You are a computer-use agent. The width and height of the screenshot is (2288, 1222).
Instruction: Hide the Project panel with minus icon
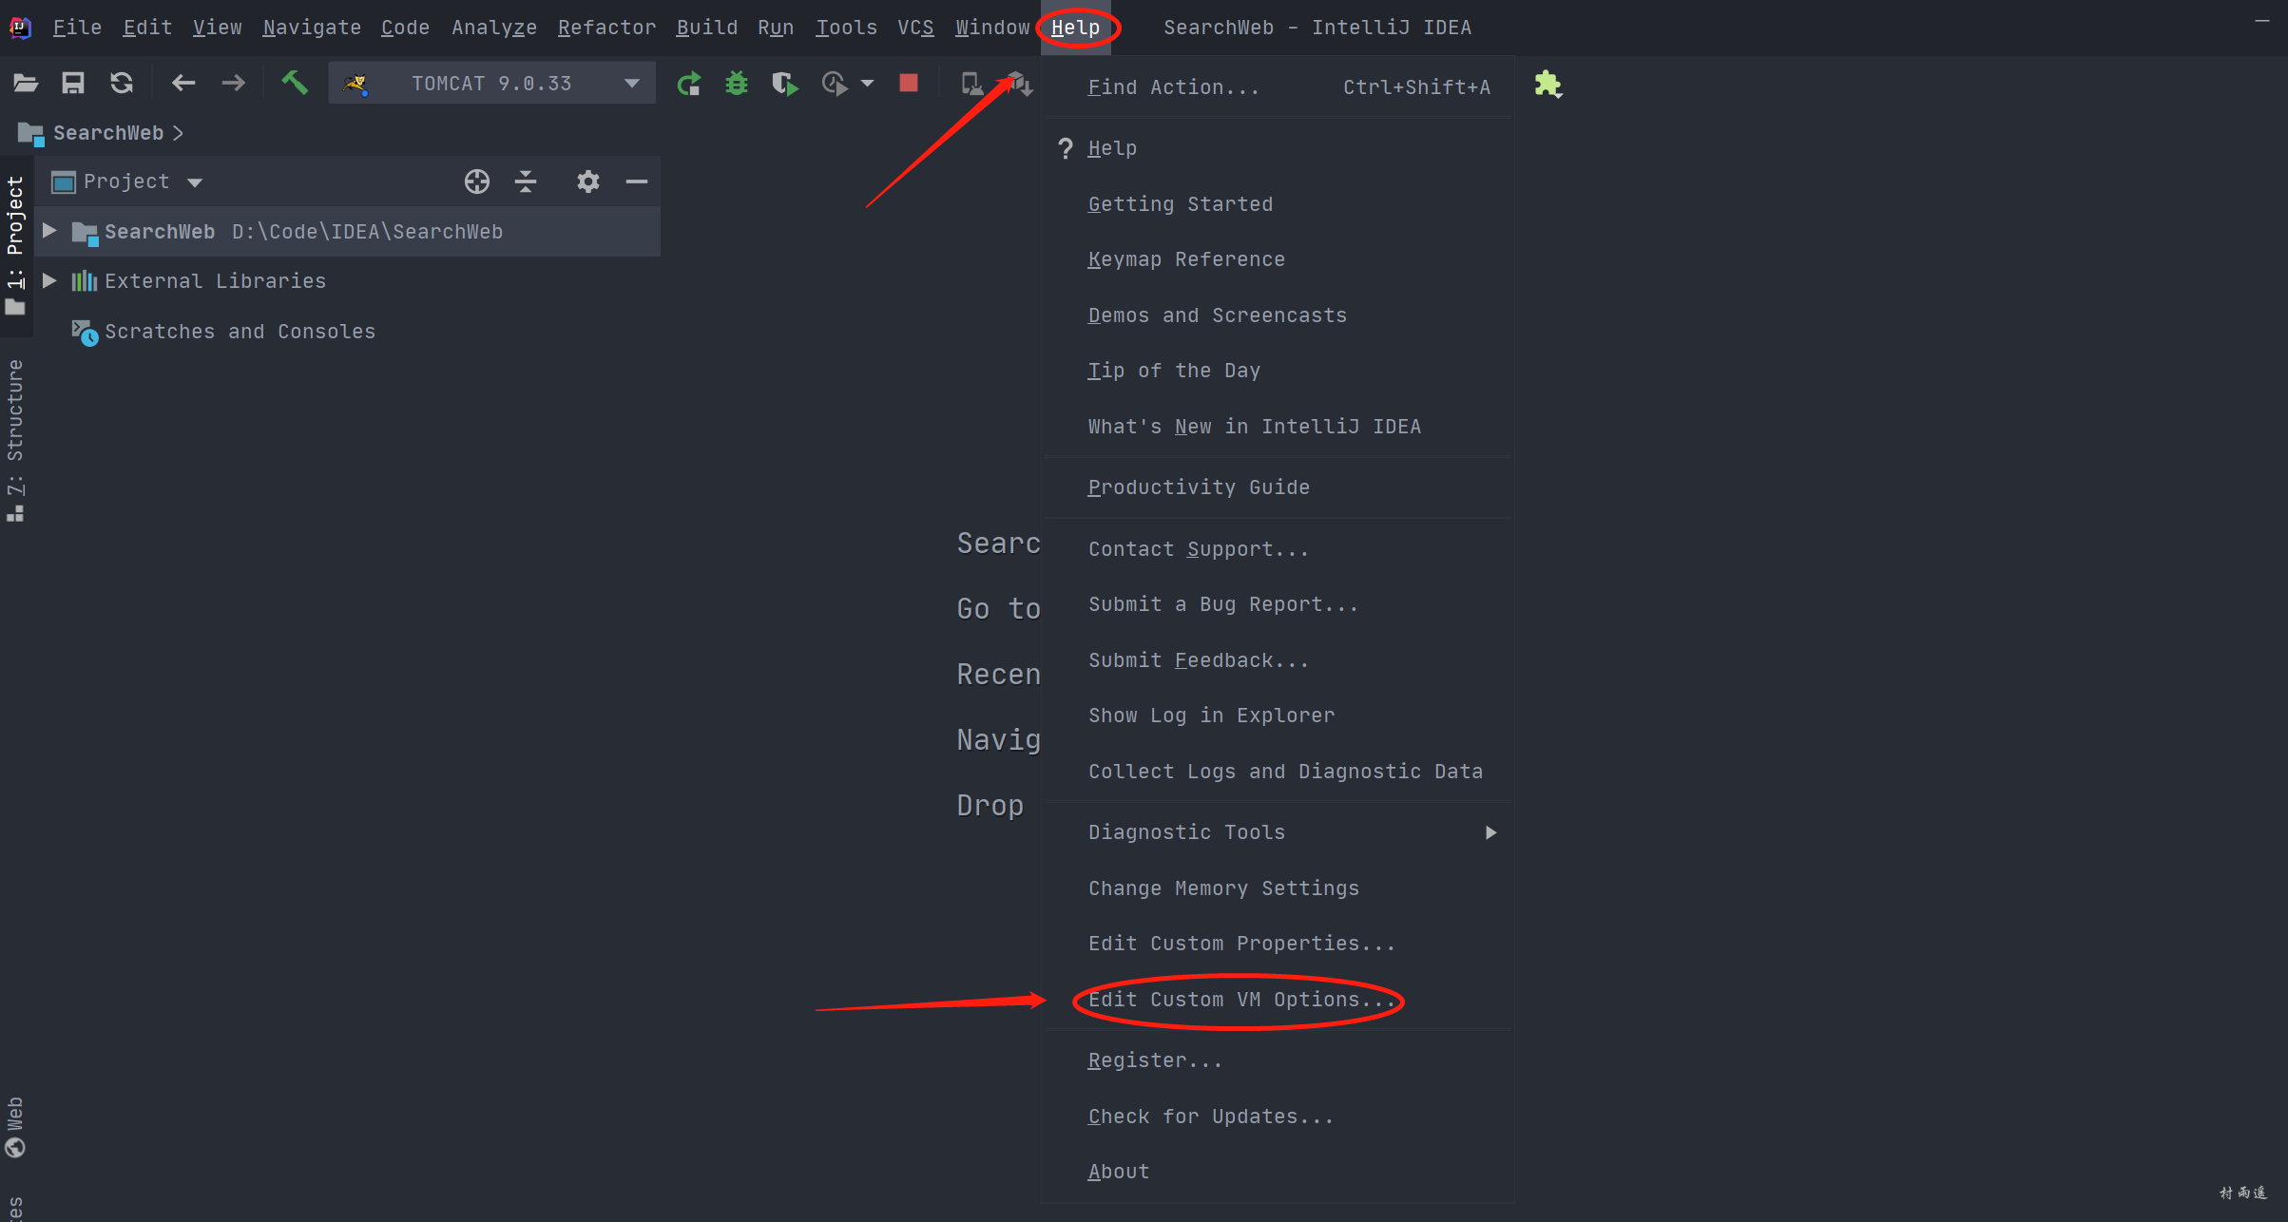(x=637, y=181)
